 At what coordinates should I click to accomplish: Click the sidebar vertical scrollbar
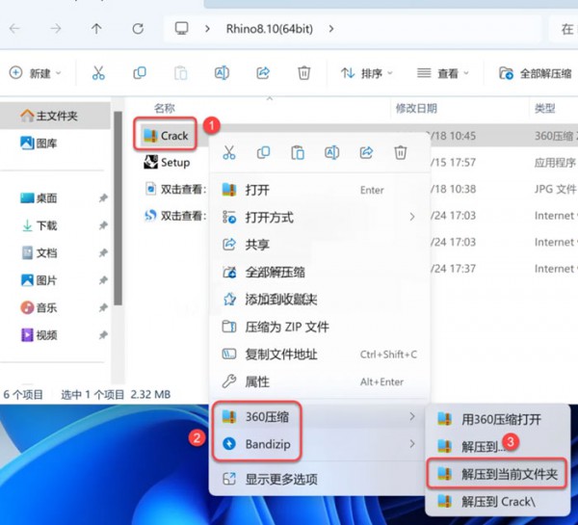(x=118, y=208)
